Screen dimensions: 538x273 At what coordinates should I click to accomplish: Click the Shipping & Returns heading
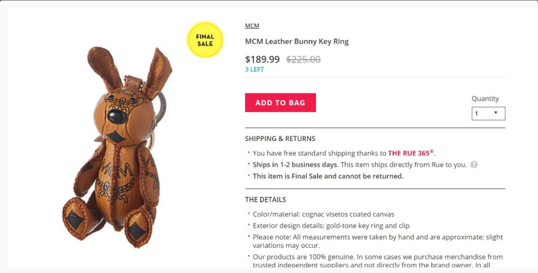(280, 139)
